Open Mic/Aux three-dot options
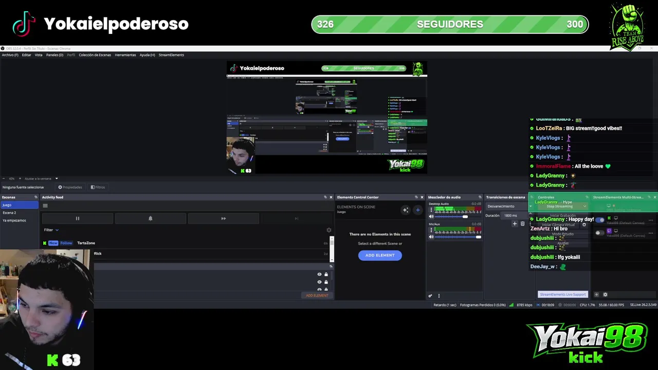 (432, 230)
